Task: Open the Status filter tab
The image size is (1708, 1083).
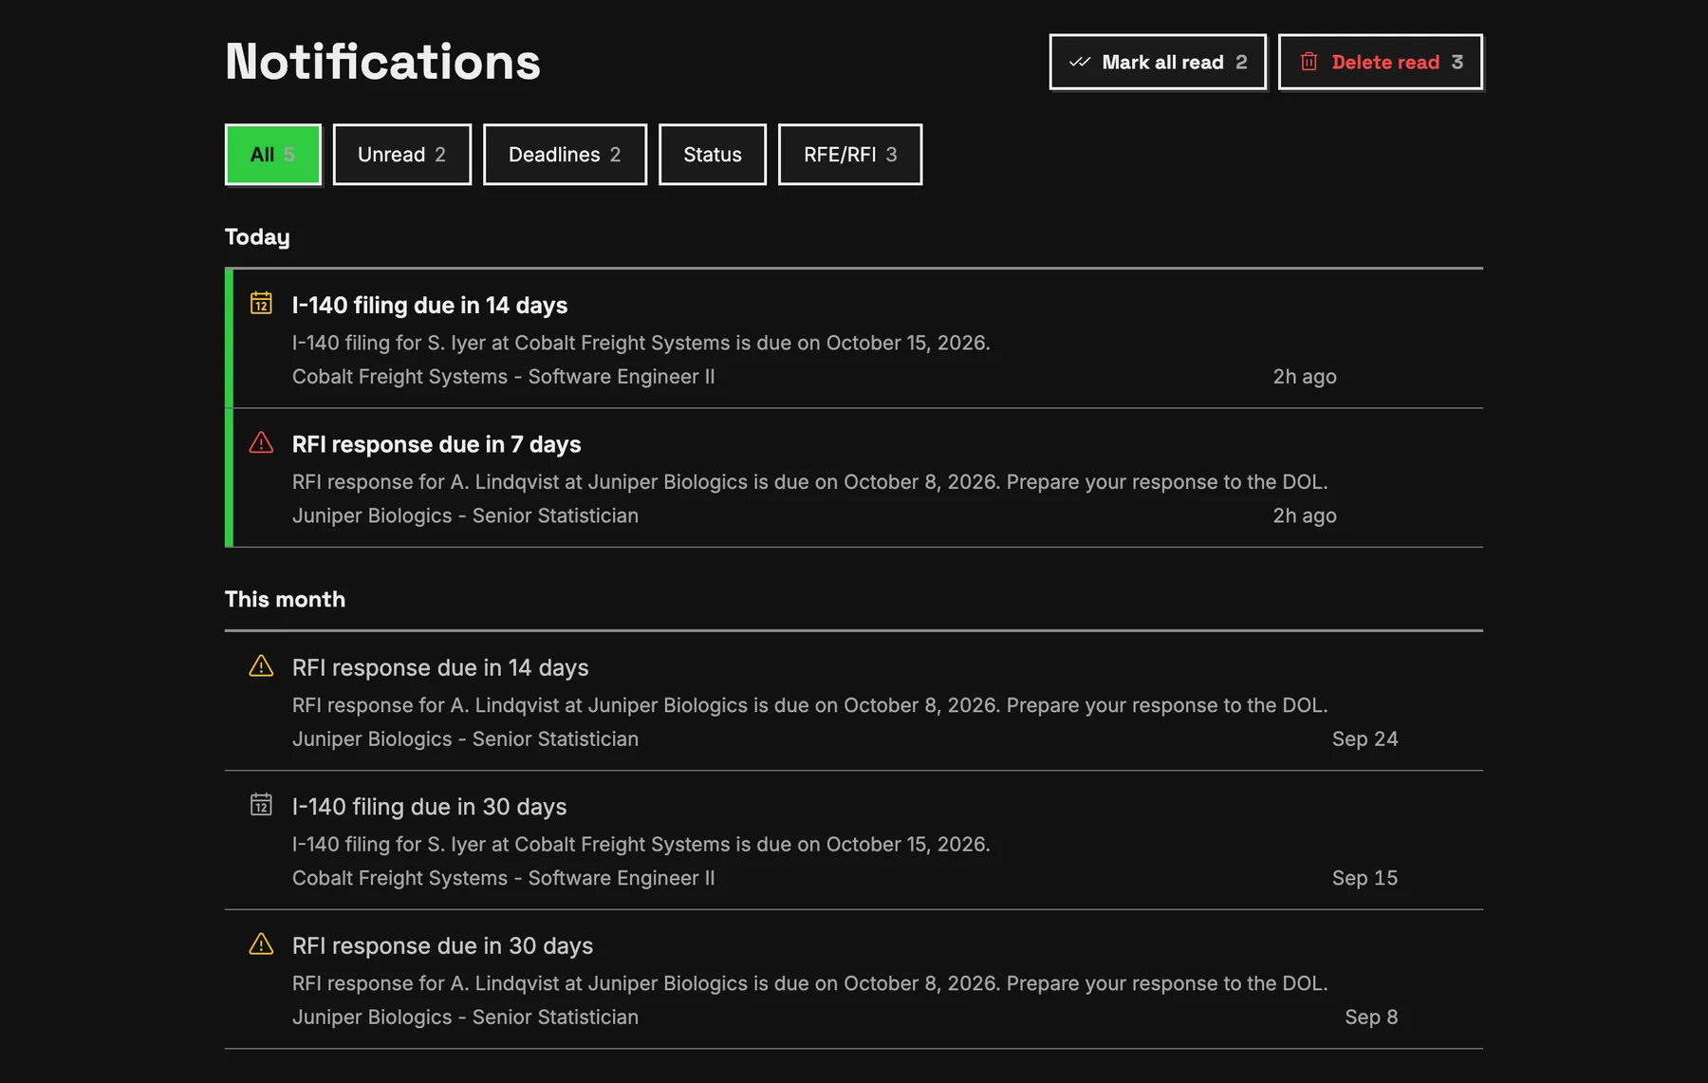Action: (713, 154)
